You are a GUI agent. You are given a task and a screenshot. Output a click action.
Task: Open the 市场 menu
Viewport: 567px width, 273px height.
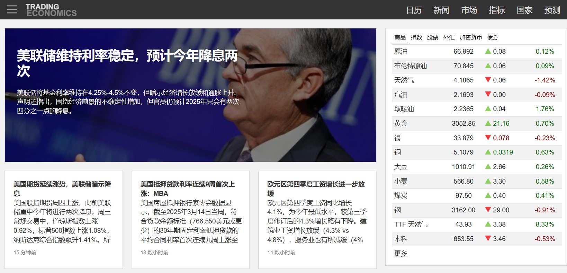[x=469, y=10]
